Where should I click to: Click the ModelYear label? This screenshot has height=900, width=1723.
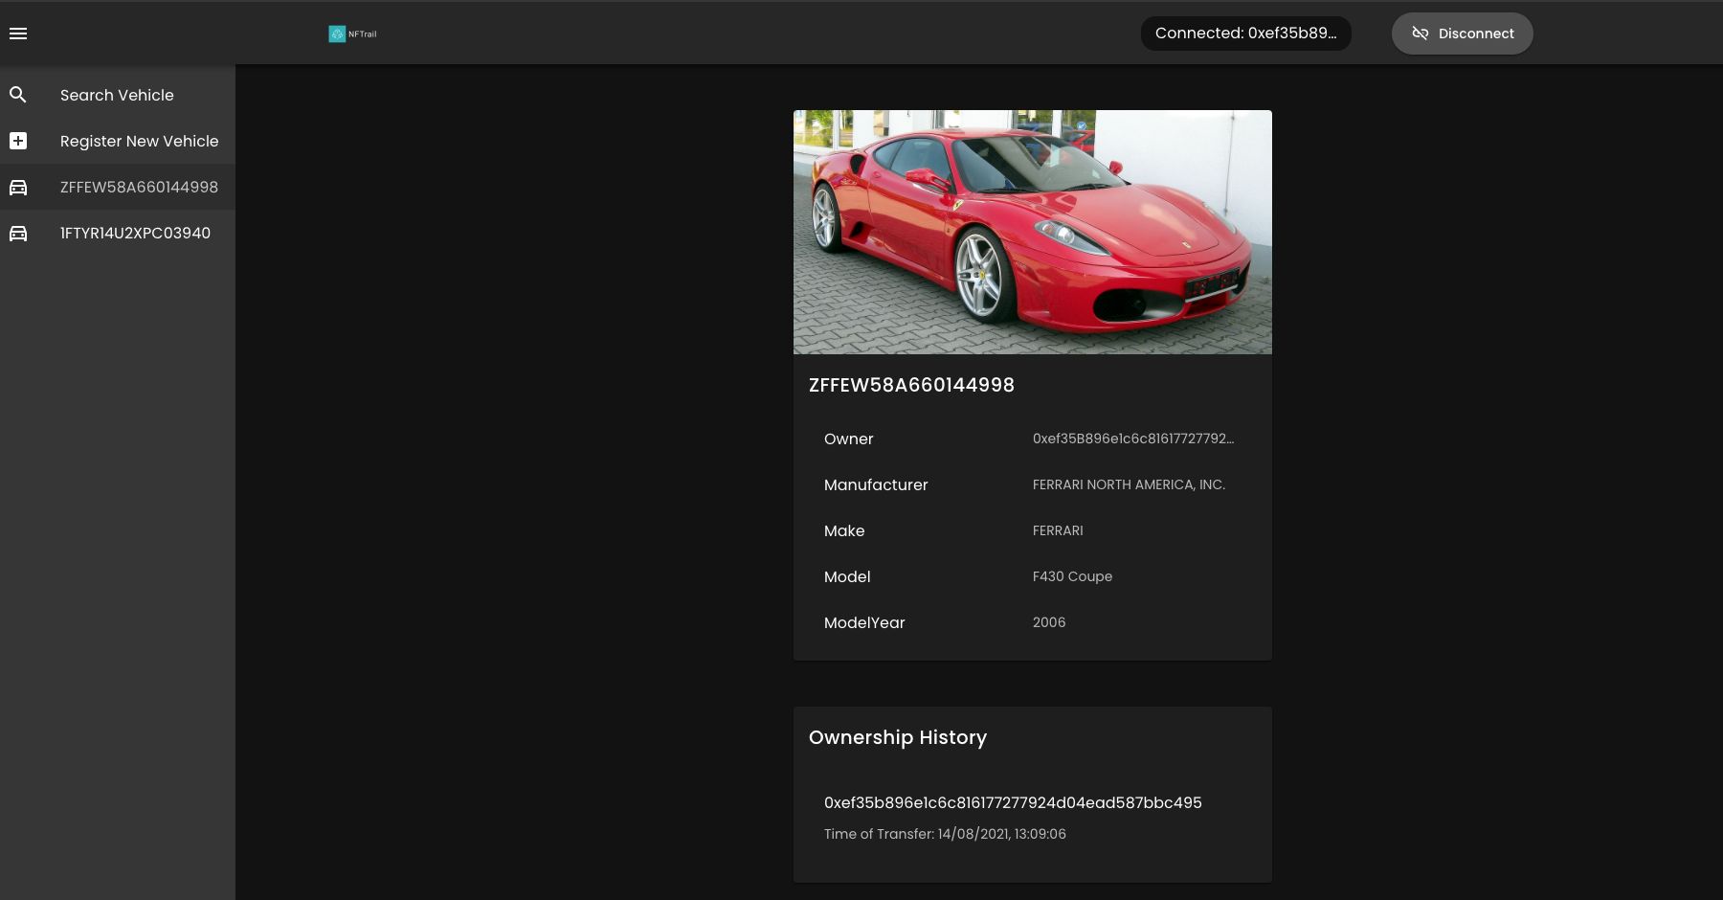coord(864,622)
